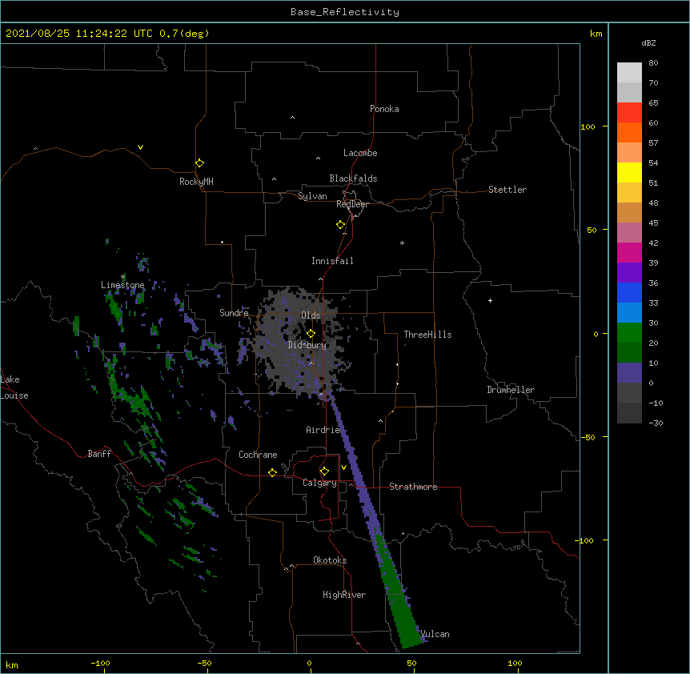
Task: Pick the red 65–60 dBZ legend swatch
Action: [629, 113]
